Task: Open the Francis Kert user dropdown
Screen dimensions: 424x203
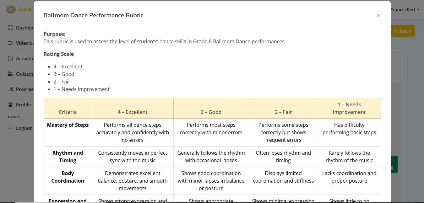Action: [x=405, y=10]
